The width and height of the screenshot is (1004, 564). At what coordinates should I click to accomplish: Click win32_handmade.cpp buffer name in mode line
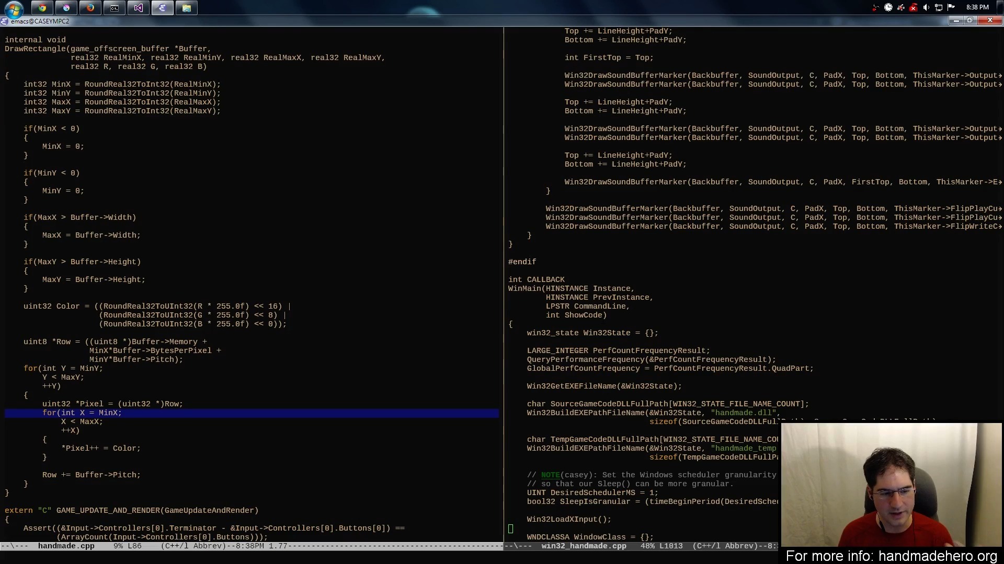[x=584, y=546]
